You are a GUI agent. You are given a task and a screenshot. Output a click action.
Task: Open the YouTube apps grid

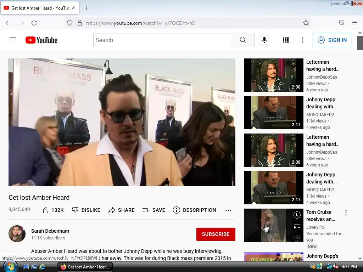tap(286, 40)
